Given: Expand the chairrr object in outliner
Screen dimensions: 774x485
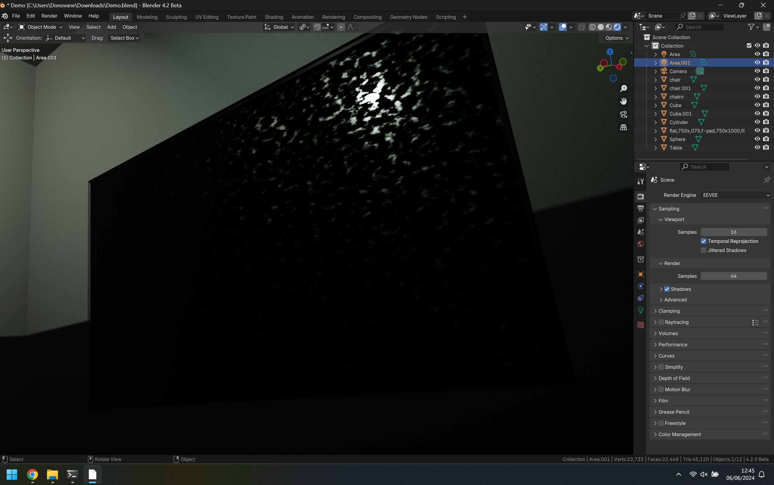Looking at the screenshot, I should 655,97.
